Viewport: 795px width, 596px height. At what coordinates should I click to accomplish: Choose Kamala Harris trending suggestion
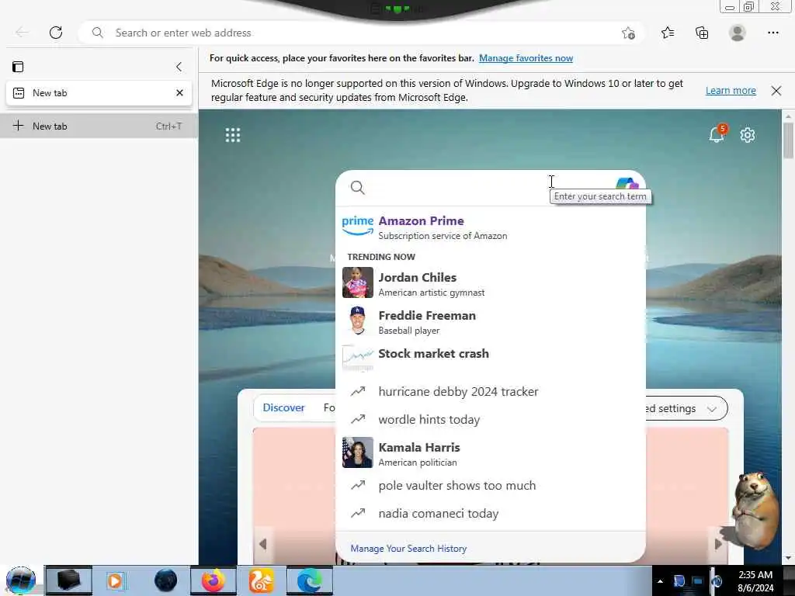coord(491,453)
